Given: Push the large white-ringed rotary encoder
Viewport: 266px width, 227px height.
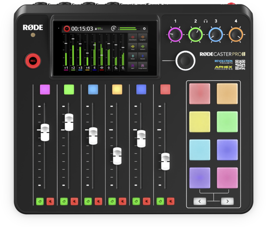Looking at the screenshot, I should 185,60.
